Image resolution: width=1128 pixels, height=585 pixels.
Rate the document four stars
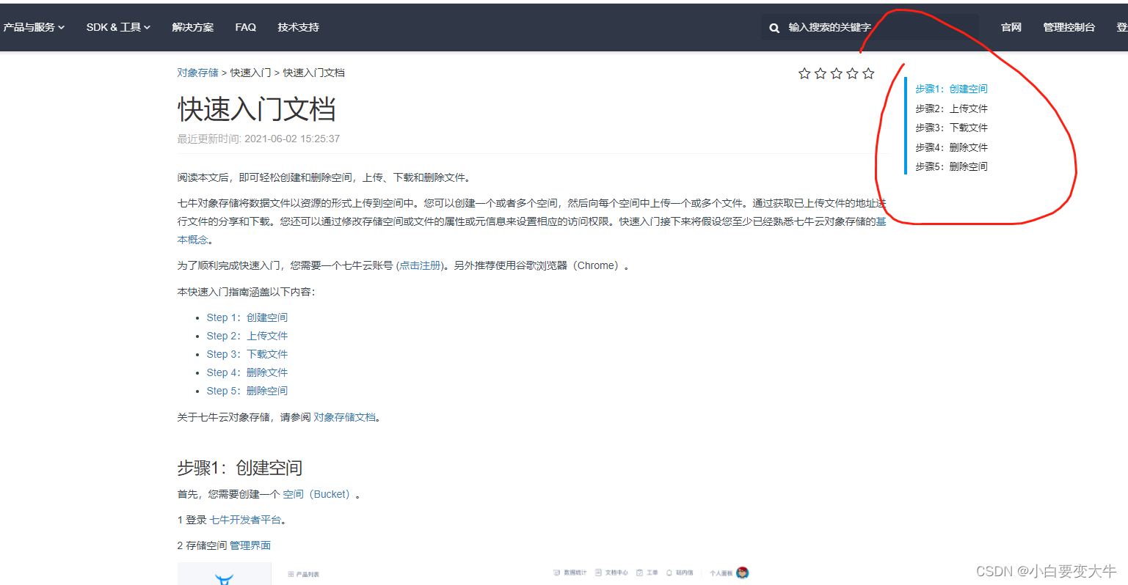click(x=852, y=73)
